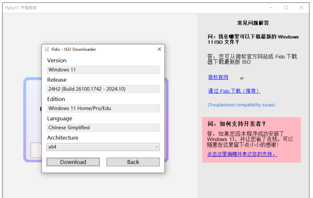Open the Edition Home/Pro/Edu dropdown
Viewport: 313px width, 198px height.
[x=103, y=108]
